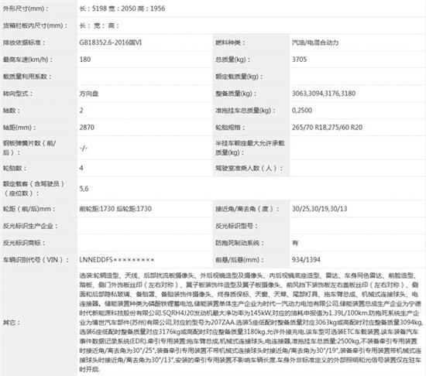Screen dimensions: 426x376
Task: Click the total mass value 3705
Action: pos(300,60)
